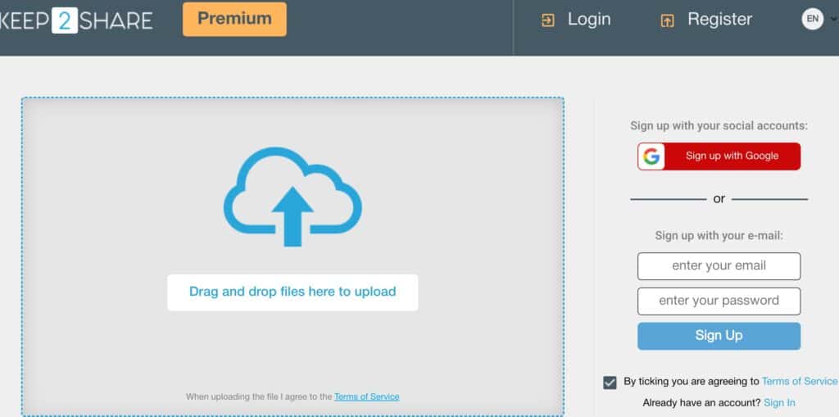Click the Login door-arrow icon
Viewport: 839px width, 417px height.
click(x=548, y=20)
